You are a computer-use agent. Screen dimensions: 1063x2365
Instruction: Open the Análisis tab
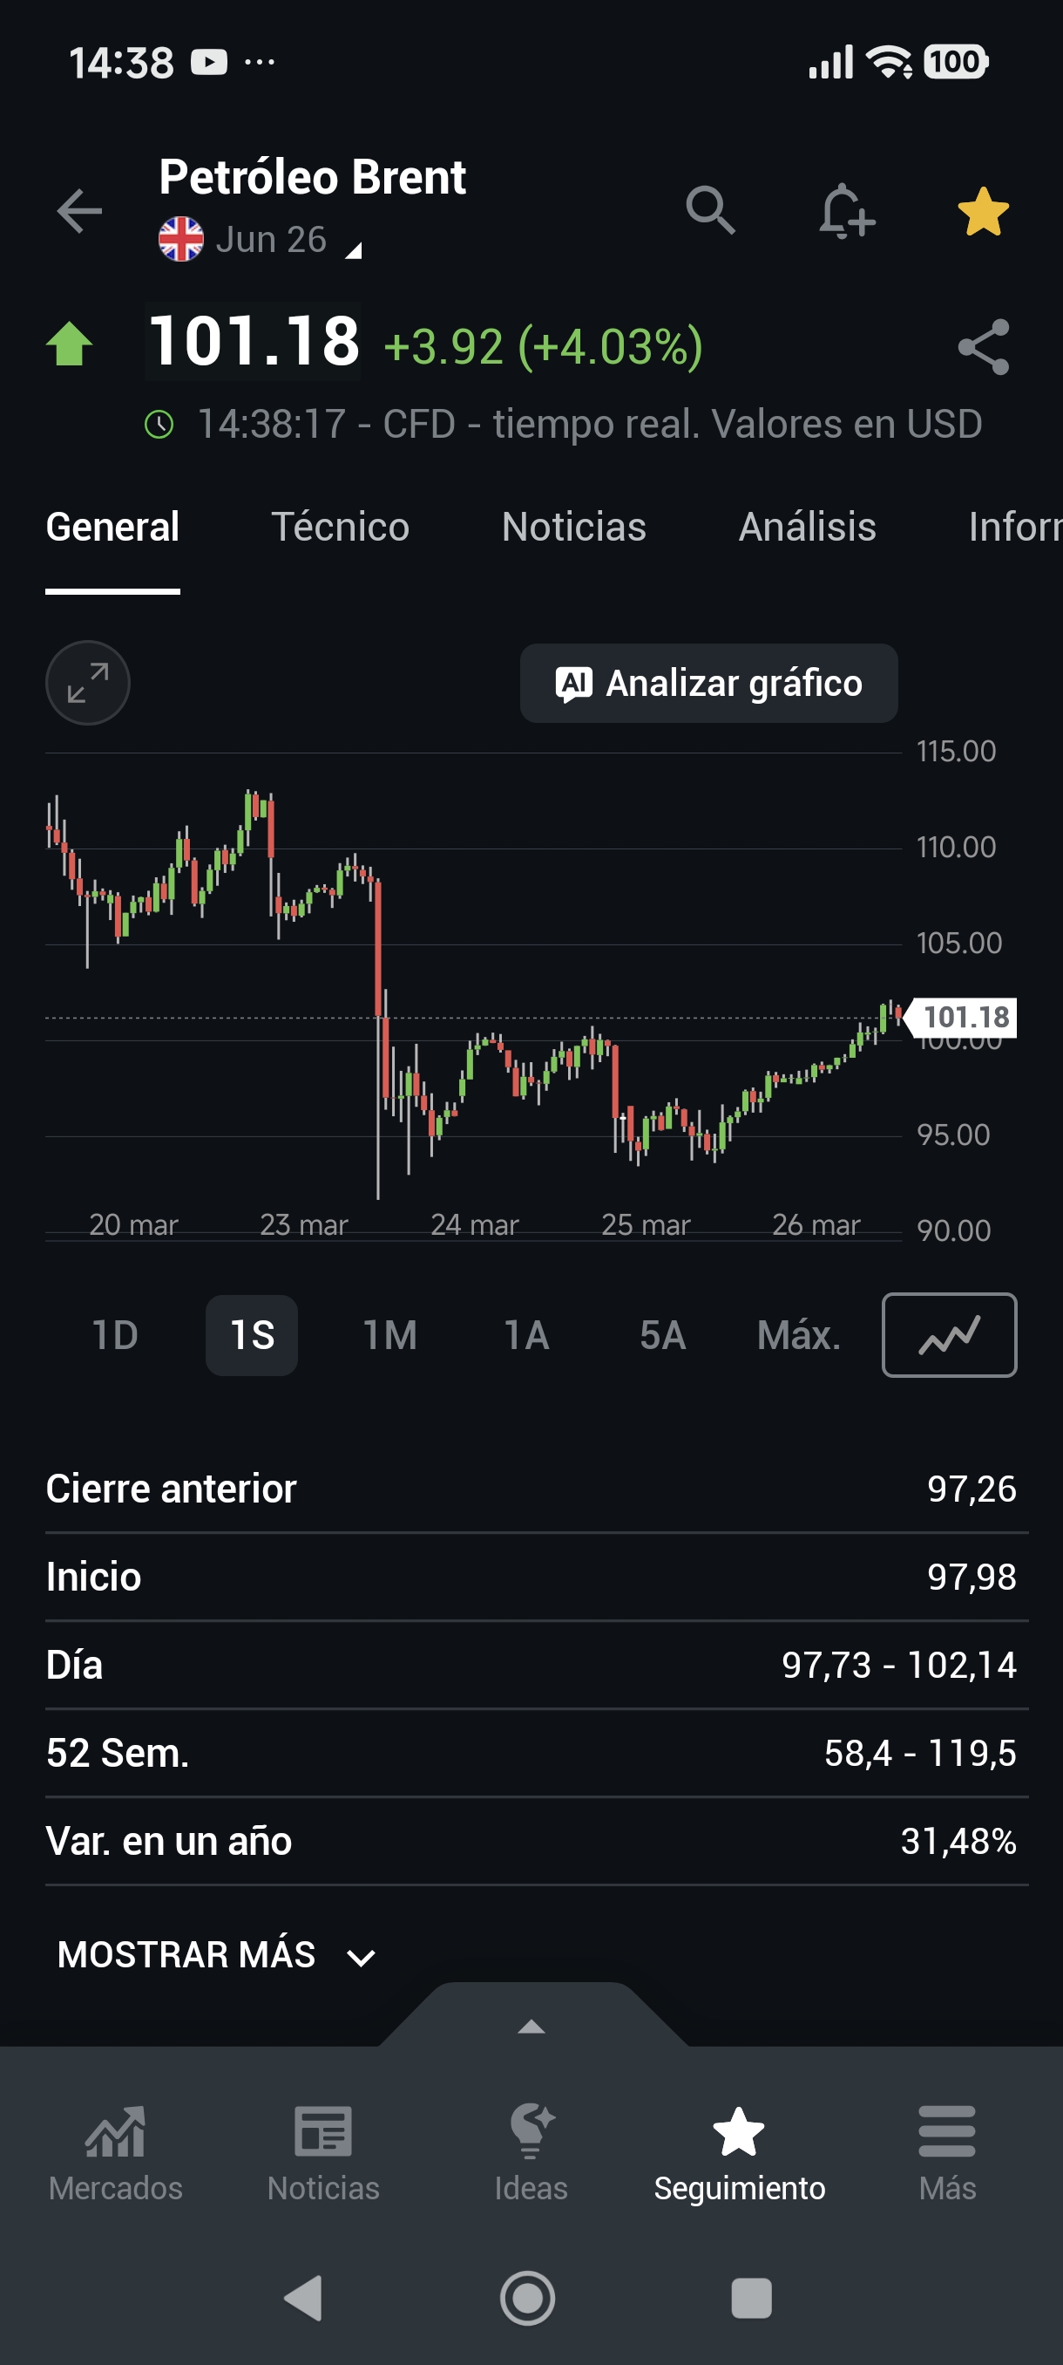click(x=807, y=527)
